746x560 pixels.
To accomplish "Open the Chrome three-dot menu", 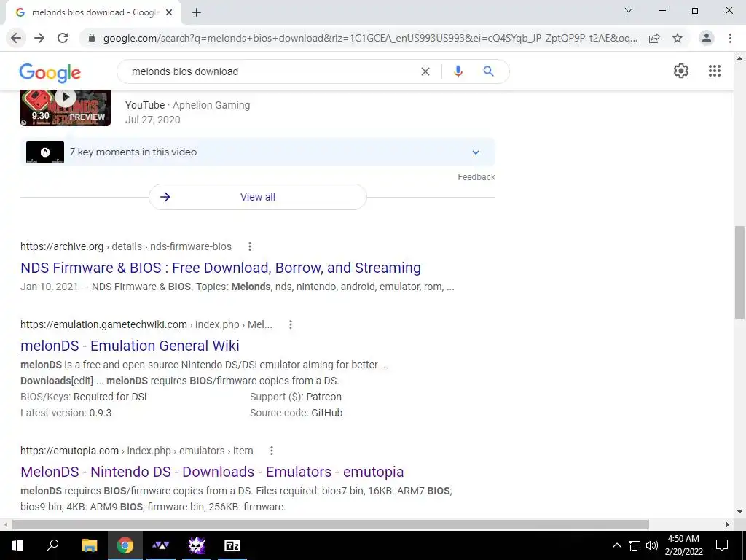I will pos(730,38).
